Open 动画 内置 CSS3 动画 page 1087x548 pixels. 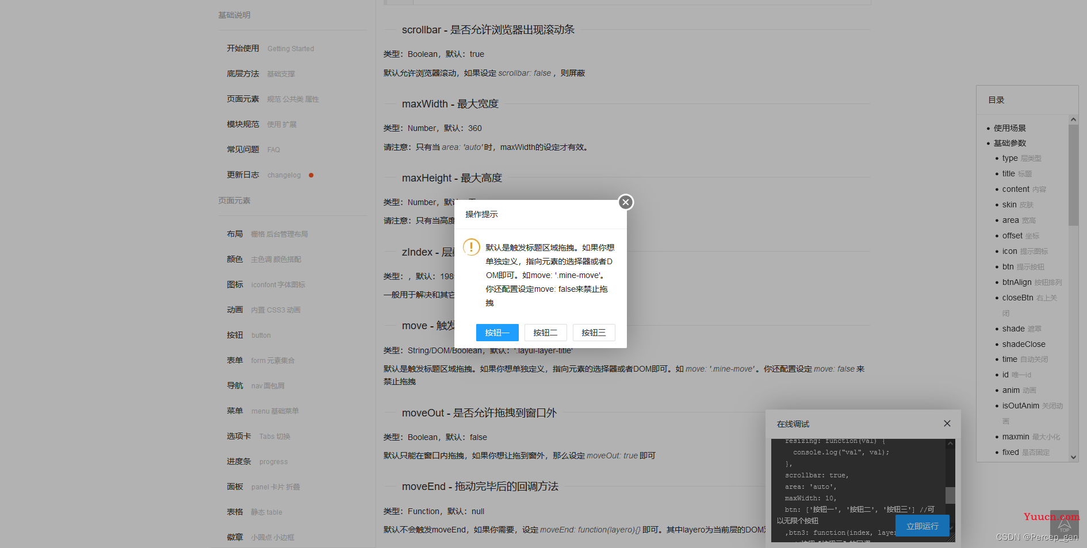pos(263,310)
